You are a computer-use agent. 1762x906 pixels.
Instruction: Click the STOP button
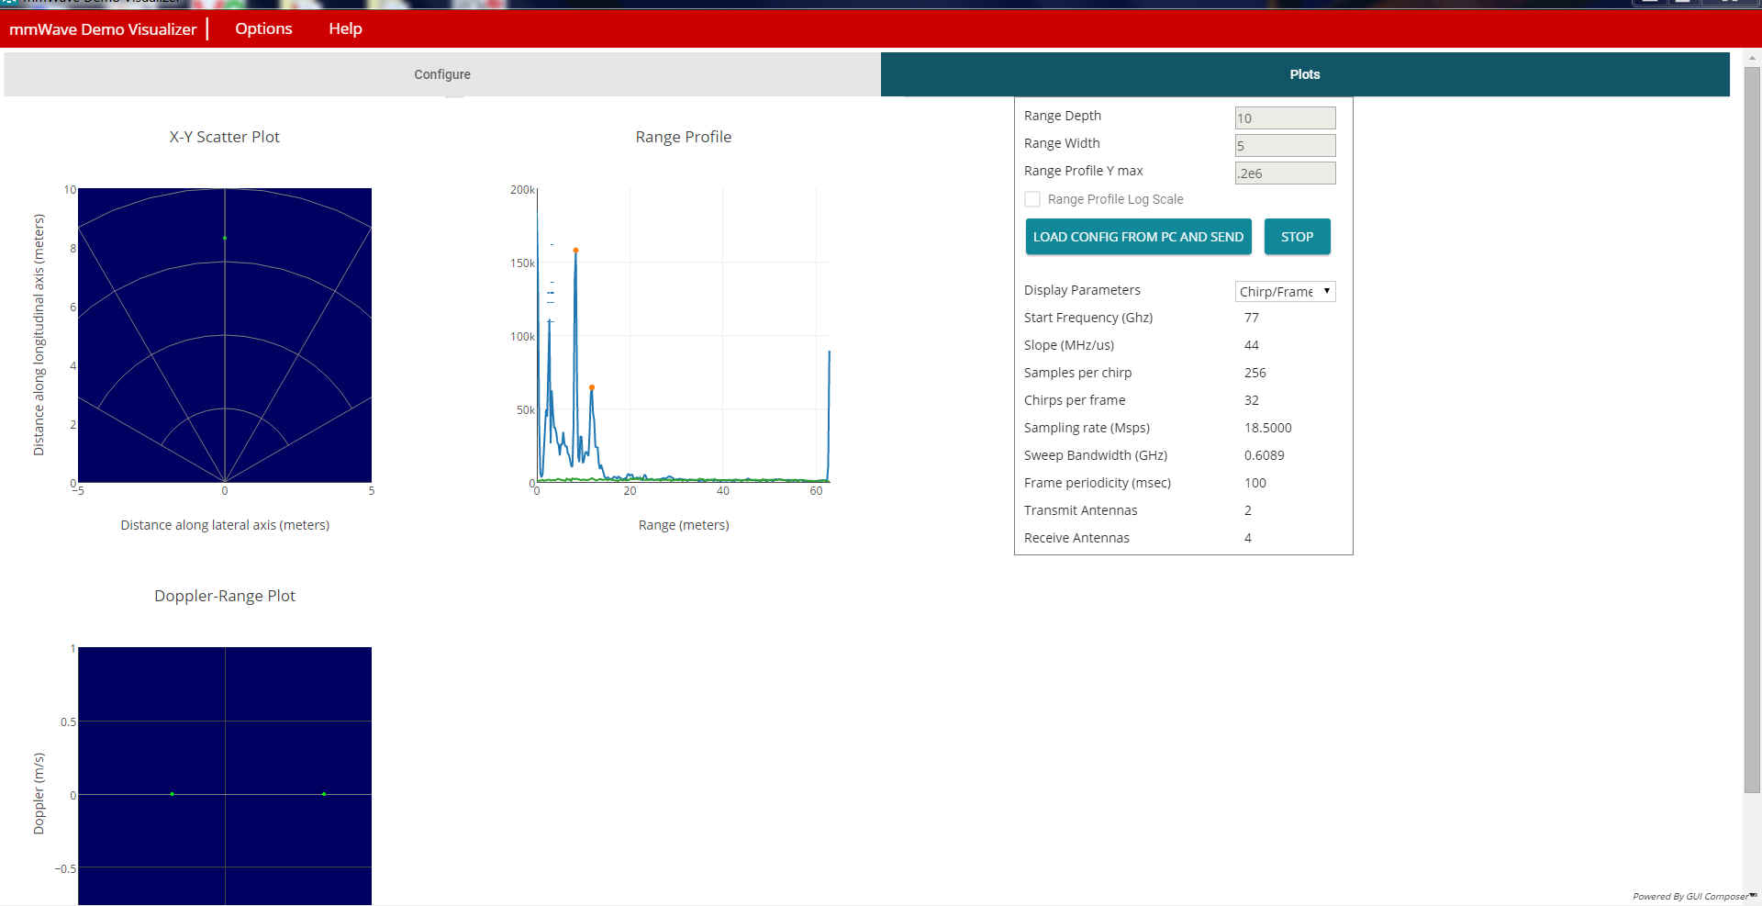point(1297,237)
